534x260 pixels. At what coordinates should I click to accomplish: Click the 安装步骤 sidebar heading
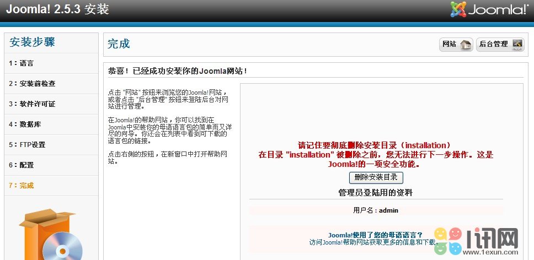32,42
